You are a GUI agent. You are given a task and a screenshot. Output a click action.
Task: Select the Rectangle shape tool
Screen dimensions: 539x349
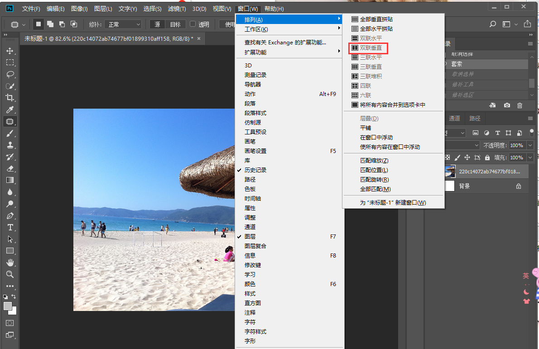(10, 251)
